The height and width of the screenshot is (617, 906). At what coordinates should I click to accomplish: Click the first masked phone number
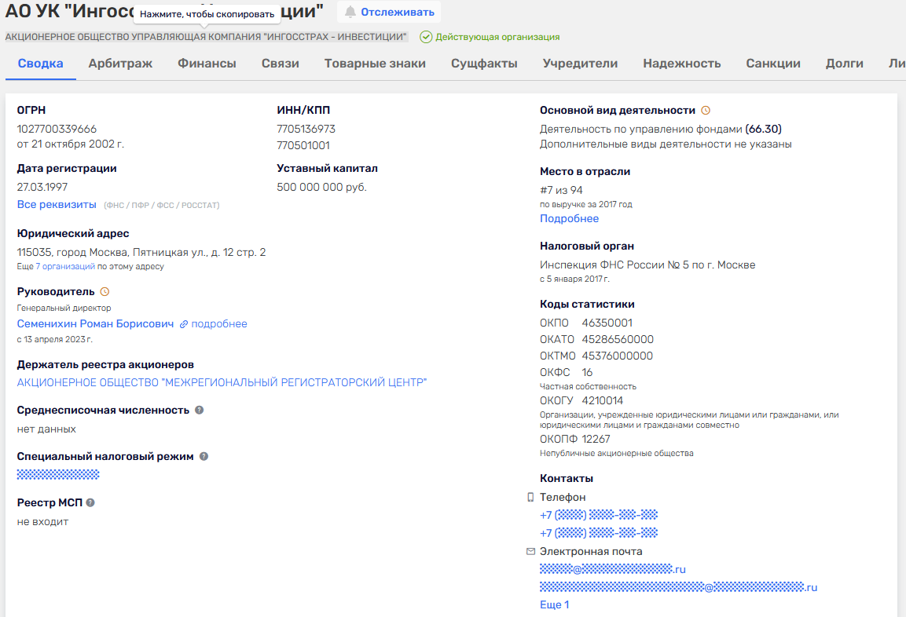coord(599,515)
